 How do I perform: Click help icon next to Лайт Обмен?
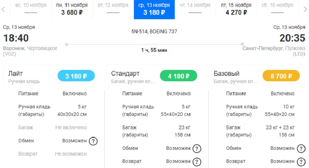click(x=93, y=141)
